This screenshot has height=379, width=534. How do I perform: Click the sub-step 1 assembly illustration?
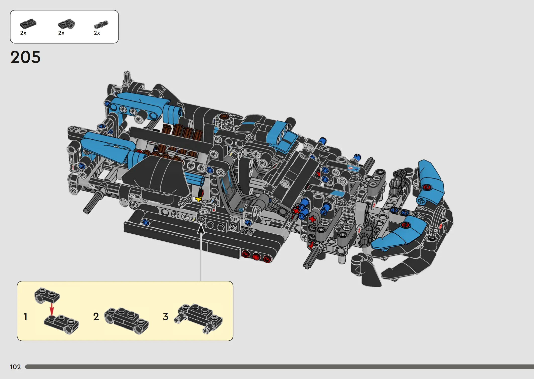[x=57, y=311]
